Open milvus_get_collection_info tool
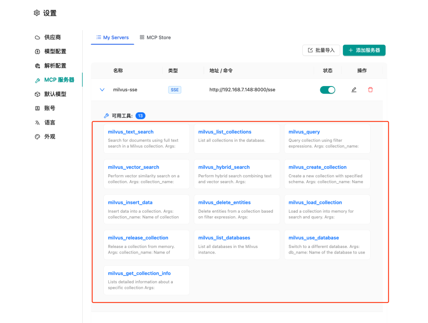This screenshot has width=428, height=323. [x=147, y=280]
